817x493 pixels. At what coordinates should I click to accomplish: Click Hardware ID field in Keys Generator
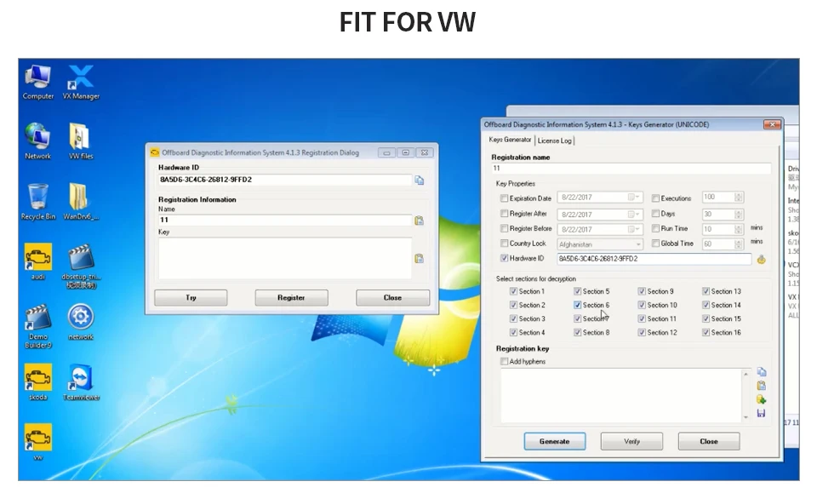click(x=654, y=259)
